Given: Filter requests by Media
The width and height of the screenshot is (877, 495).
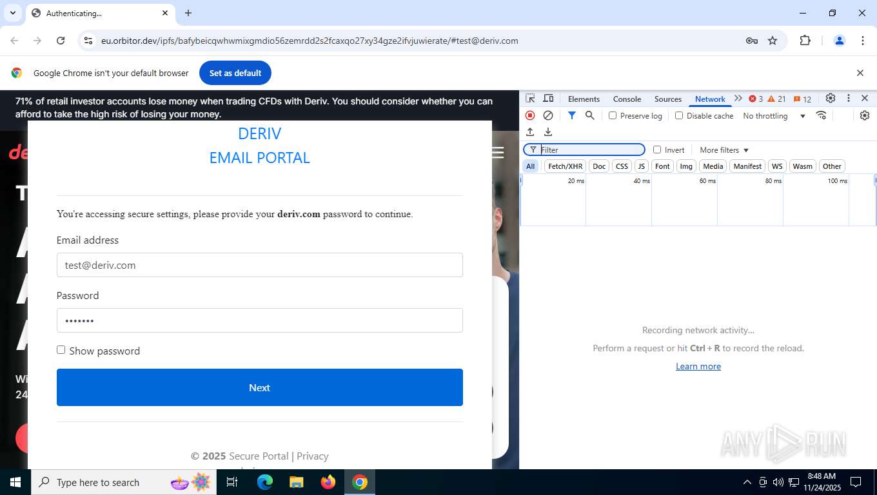Looking at the screenshot, I should point(713,166).
